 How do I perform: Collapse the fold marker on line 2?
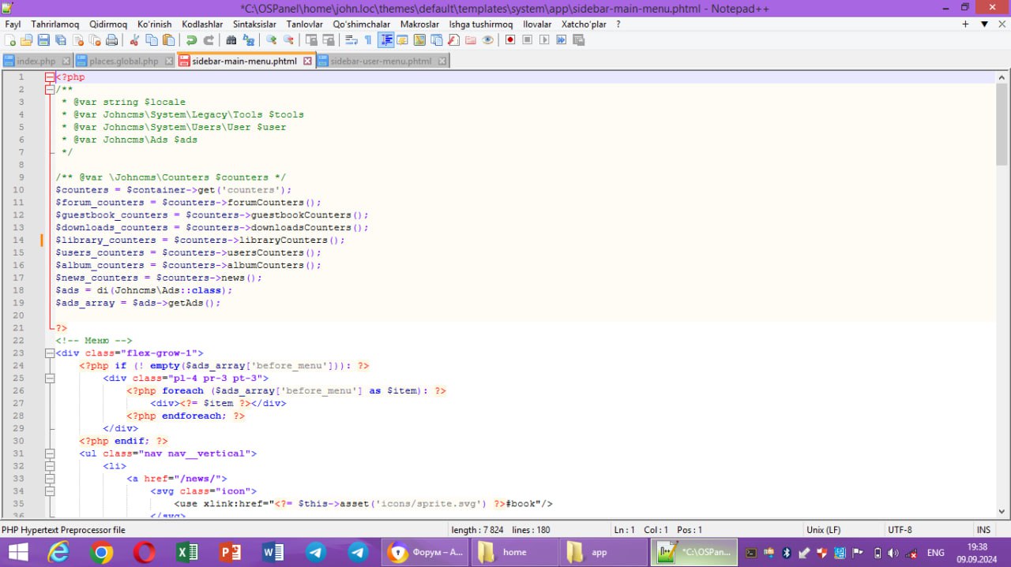point(50,89)
